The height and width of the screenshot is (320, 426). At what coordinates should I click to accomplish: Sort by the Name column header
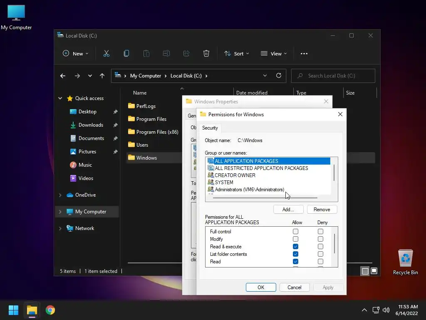[x=140, y=93]
